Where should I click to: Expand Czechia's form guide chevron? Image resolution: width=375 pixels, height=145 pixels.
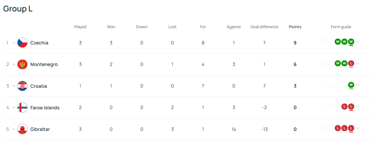[358, 42]
